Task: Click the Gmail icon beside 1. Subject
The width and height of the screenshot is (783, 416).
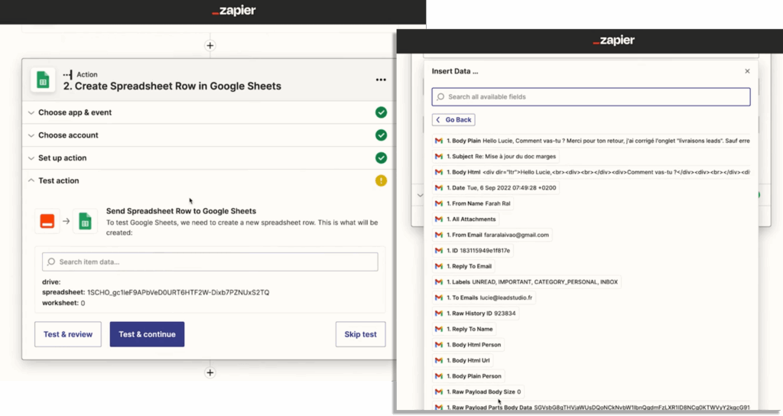Action: tap(439, 156)
